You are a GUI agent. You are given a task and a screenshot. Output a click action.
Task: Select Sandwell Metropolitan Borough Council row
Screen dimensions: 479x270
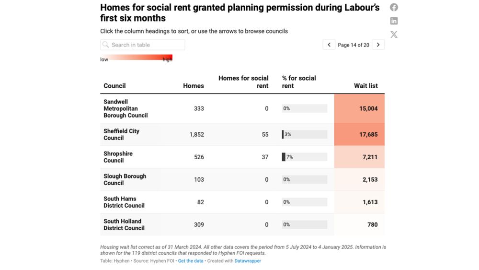[x=125, y=108]
